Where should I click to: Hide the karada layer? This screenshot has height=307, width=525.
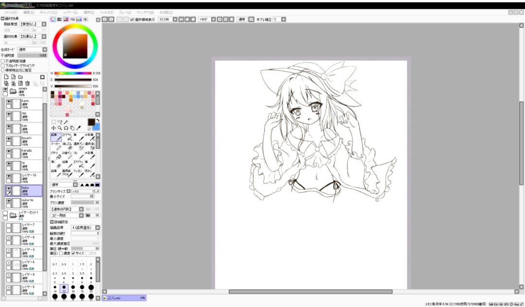[x=8, y=151]
